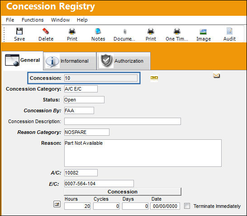Open the Documents paperclip icon
Viewport: 247px width, 216px height.
125,32
